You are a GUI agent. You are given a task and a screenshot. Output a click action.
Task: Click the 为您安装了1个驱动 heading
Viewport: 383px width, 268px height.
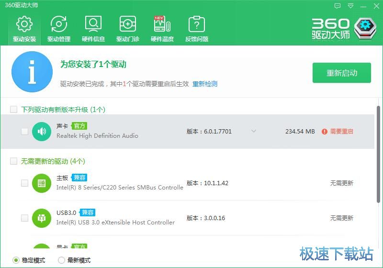[x=93, y=65]
